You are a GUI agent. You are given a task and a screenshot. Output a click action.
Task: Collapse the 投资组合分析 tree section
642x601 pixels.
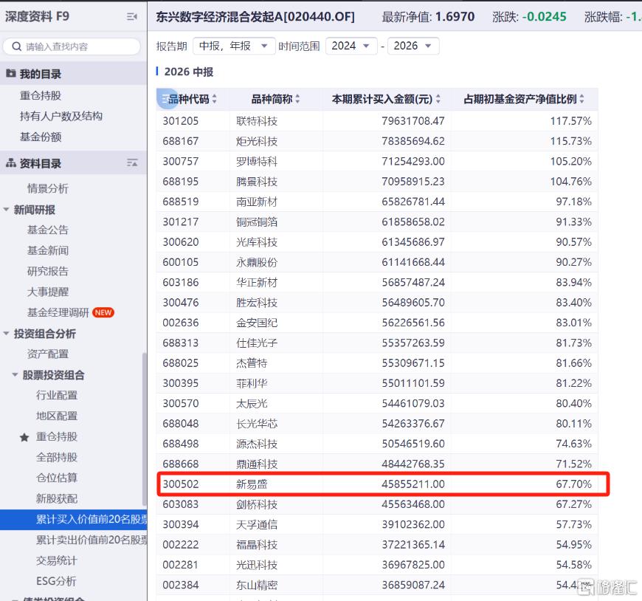6,334
